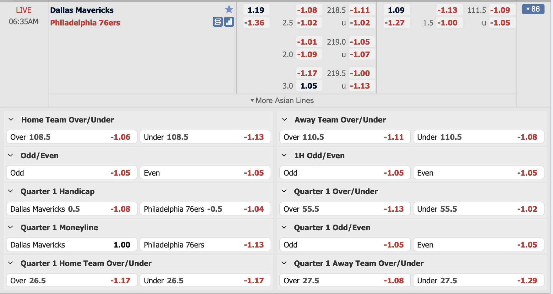Collapse the Quarter 1 Moneyline section chevron
Image resolution: width=553 pixels, height=294 pixels.
coord(11,227)
